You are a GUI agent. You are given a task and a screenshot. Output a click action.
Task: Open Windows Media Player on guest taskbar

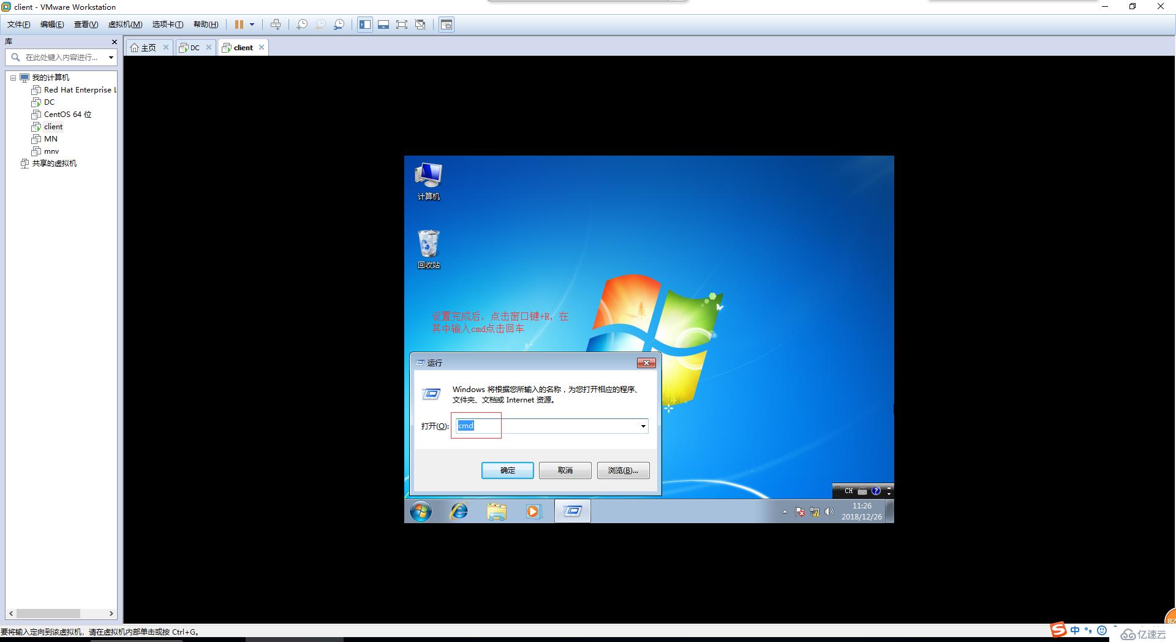point(533,511)
